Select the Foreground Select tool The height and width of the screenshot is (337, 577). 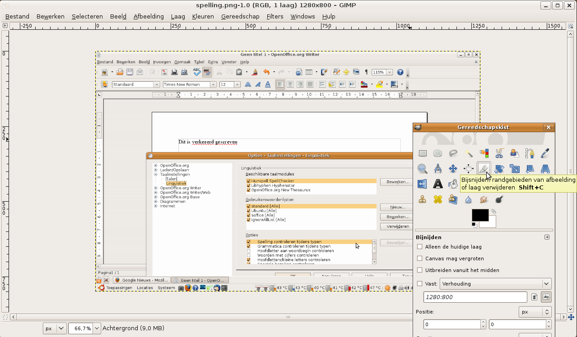515,153
